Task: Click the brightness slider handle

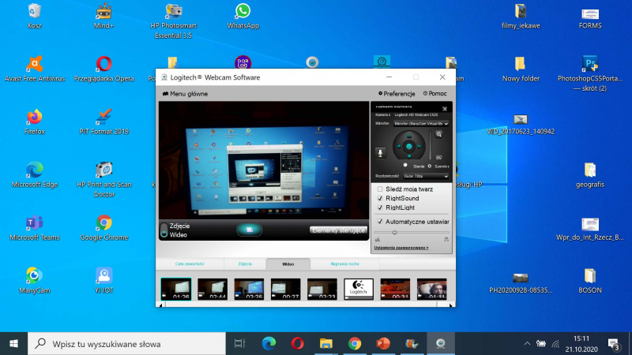Action: (394, 232)
